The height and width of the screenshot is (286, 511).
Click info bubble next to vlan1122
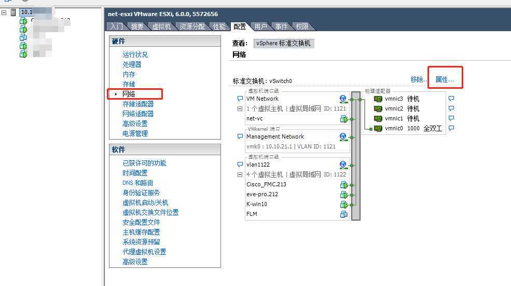pyautogui.click(x=240, y=165)
